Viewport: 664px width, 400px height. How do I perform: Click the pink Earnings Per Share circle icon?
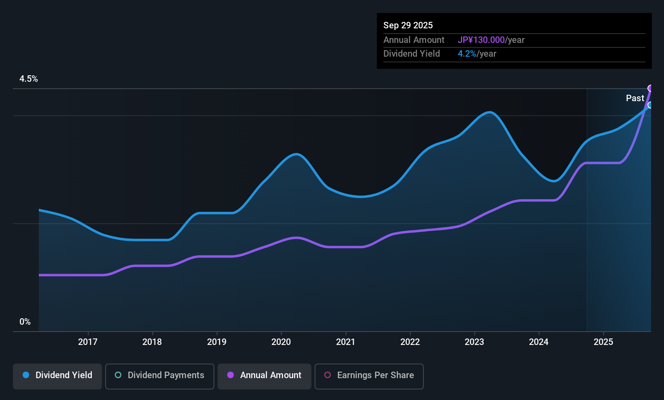pyautogui.click(x=327, y=375)
